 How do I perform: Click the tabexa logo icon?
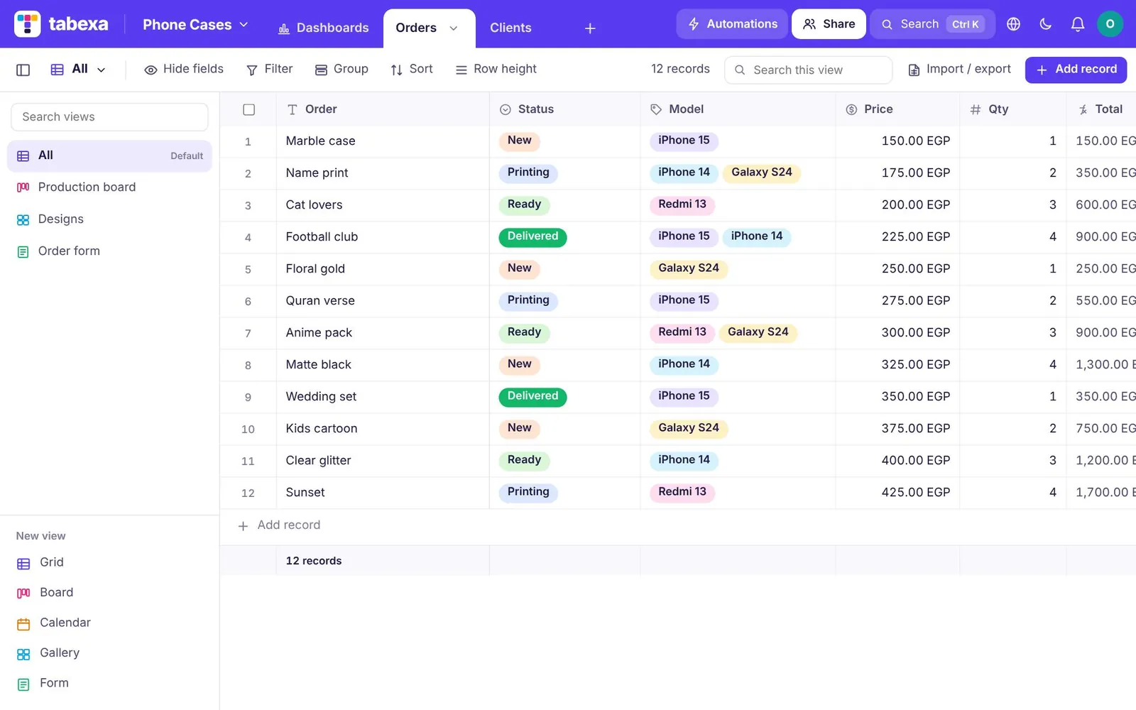[x=28, y=24]
